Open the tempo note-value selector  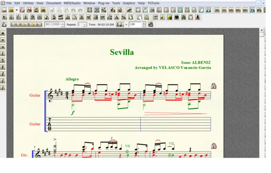(120, 25)
